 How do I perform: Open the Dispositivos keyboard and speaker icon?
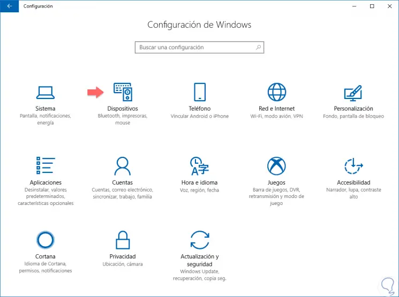pyautogui.click(x=123, y=92)
